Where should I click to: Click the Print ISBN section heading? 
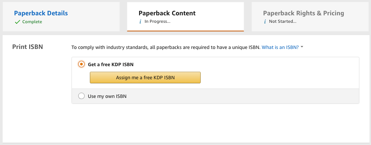(28, 47)
